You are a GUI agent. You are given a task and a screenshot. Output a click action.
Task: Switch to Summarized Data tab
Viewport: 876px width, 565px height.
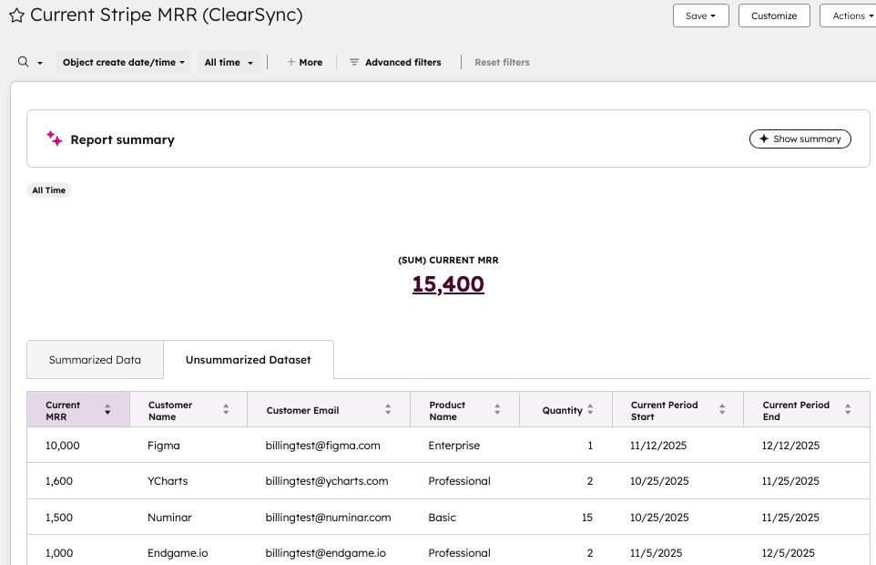[95, 360]
